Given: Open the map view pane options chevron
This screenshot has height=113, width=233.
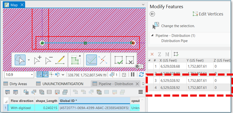Looking at the screenshot, I should 143,5.
